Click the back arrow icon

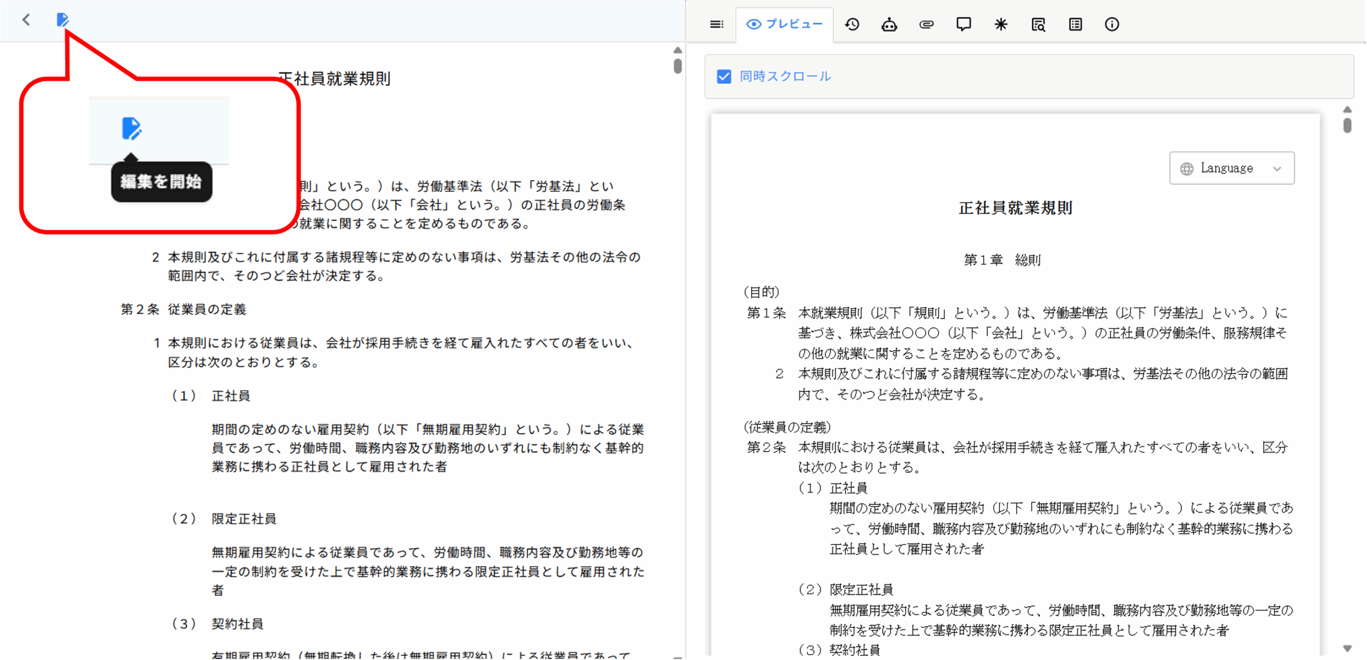coord(26,20)
